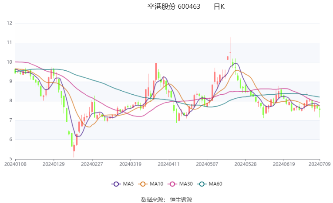This screenshot has height=203, width=333.
Task: Click the y-axis value 6
Action: [10, 140]
